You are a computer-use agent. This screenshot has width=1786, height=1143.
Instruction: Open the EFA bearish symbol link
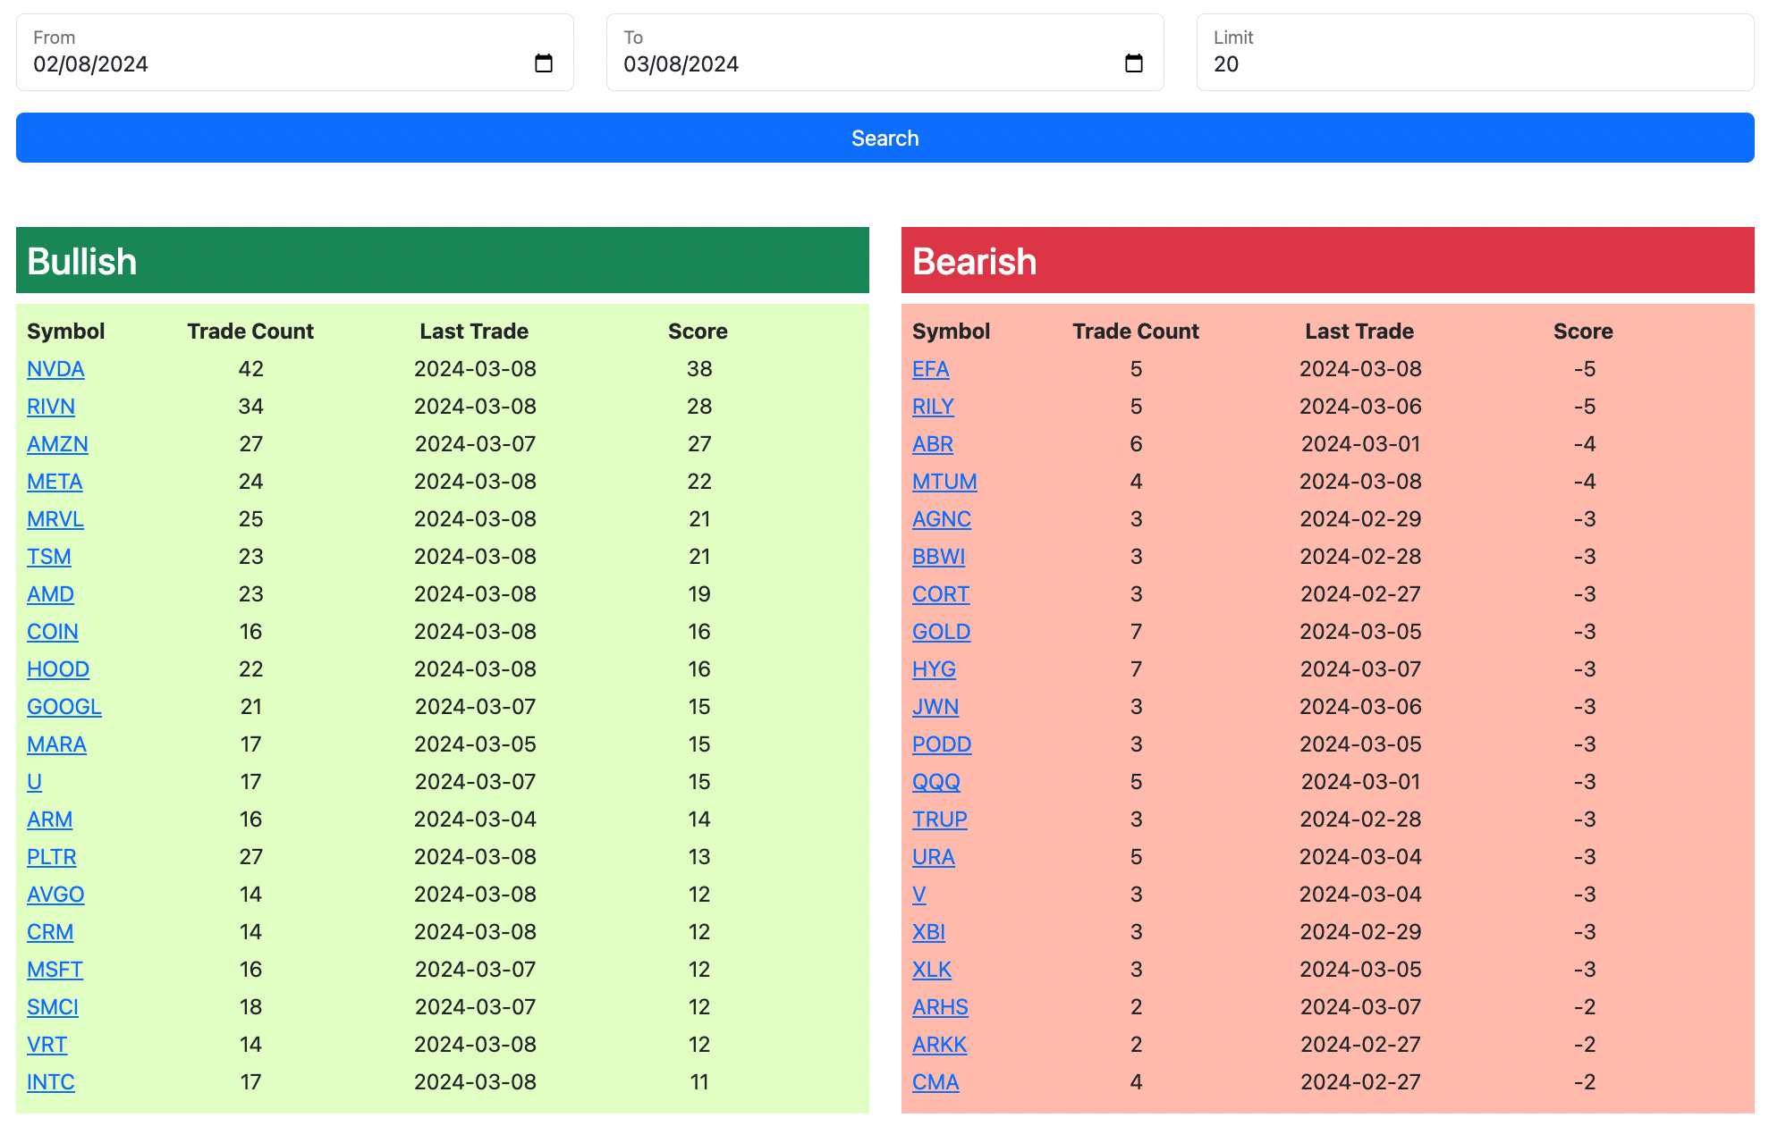pyautogui.click(x=931, y=369)
